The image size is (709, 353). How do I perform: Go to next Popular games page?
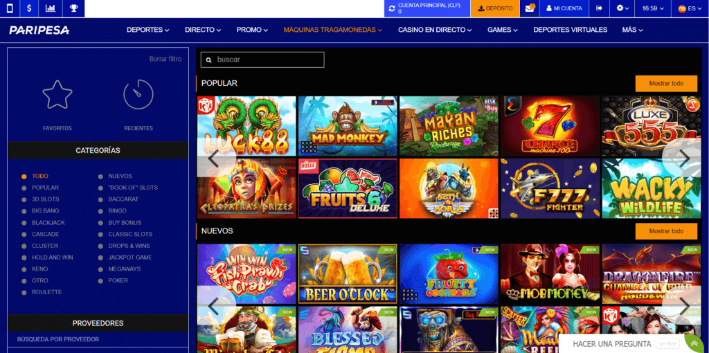tap(685, 158)
